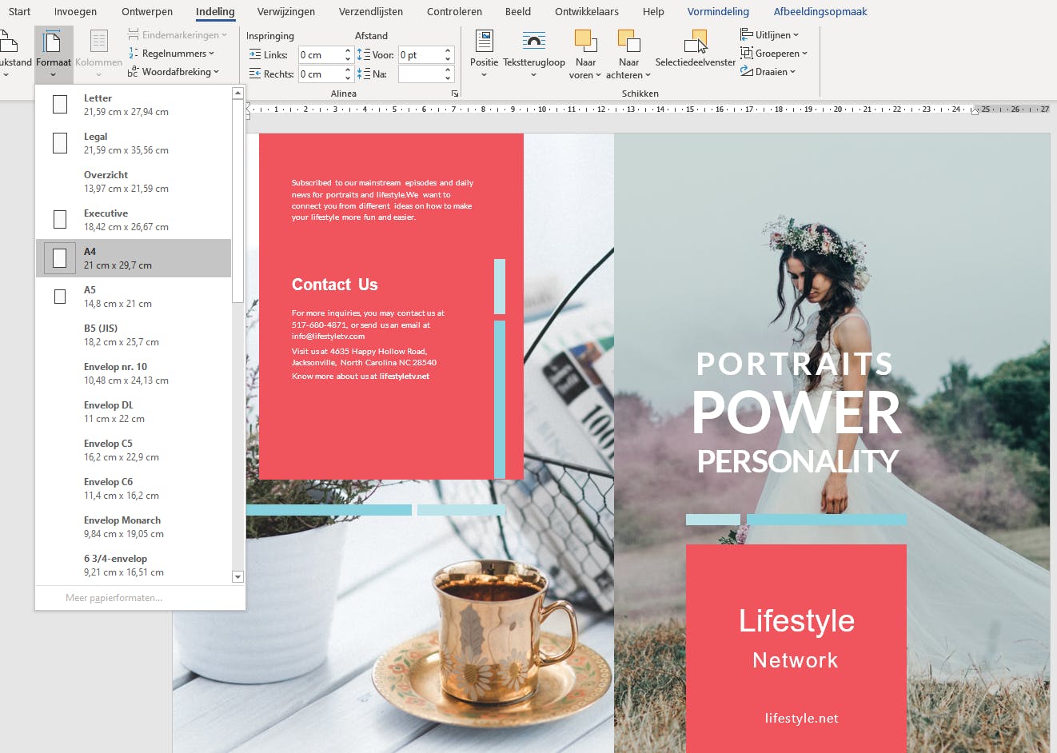The width and height of the screenshot is (1057, 753).
Task: Choose Letter paper size
Action: point(134,105)
